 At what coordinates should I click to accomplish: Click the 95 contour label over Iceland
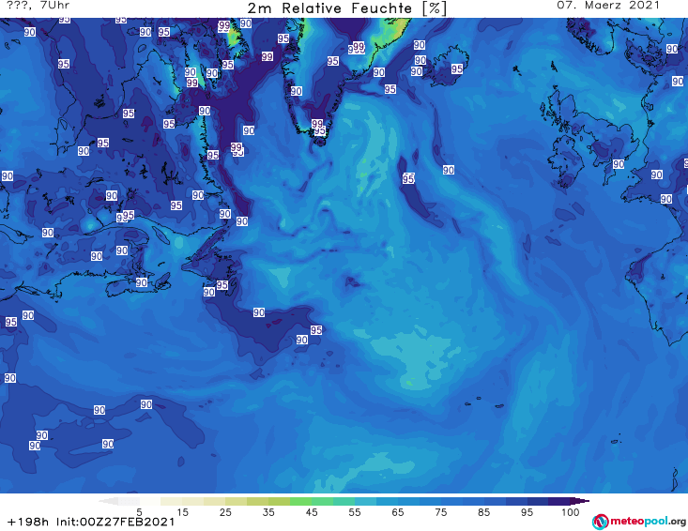pyautogui.click(x=457, y=68)
